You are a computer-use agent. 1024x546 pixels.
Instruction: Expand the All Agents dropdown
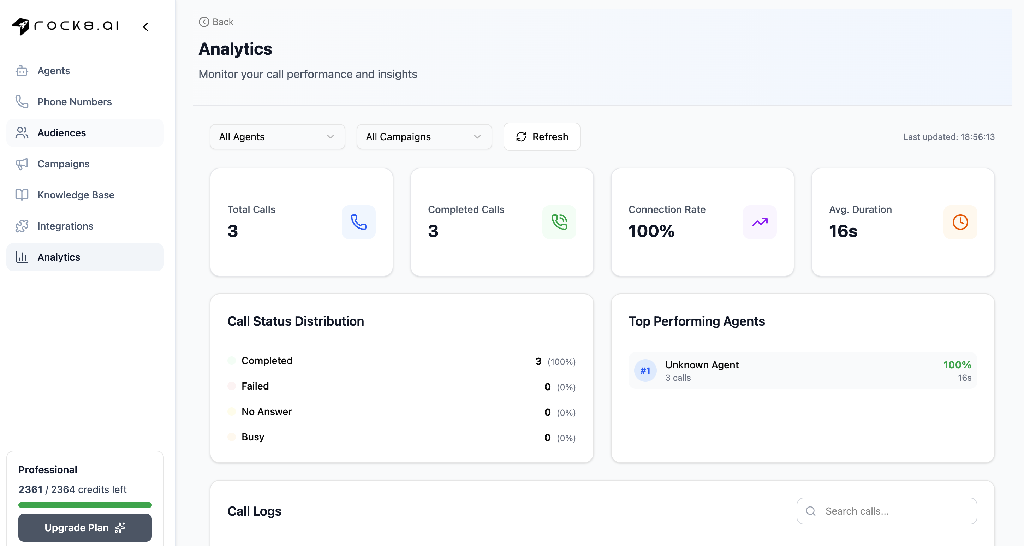[x=277, y=137]
